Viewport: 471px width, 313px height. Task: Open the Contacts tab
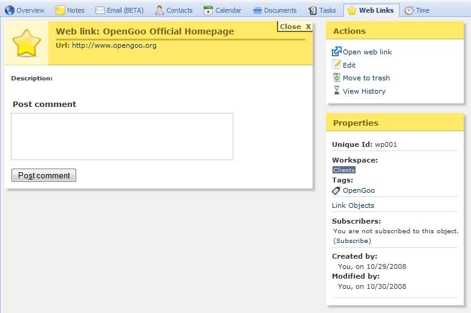[x=174, y=10]
